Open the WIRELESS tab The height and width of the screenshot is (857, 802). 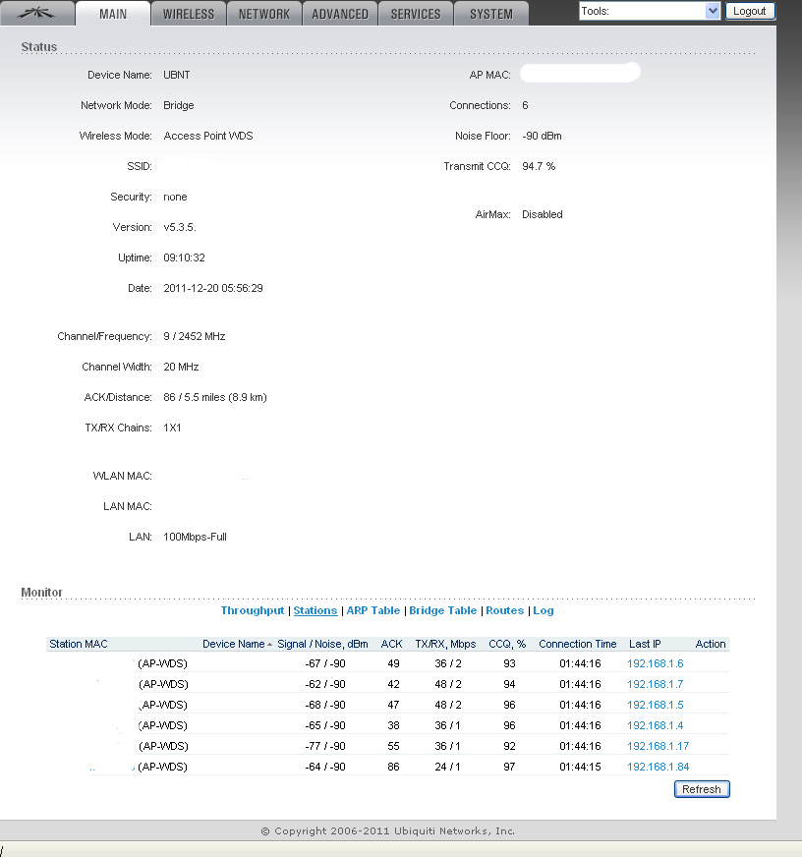click(x=189, y=14)
